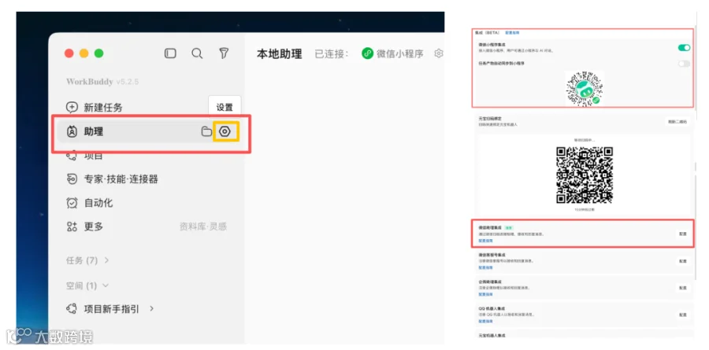Open 配置指南 link under 企微助理集成
The image size is (709, 350).
[x=485, y=294]
